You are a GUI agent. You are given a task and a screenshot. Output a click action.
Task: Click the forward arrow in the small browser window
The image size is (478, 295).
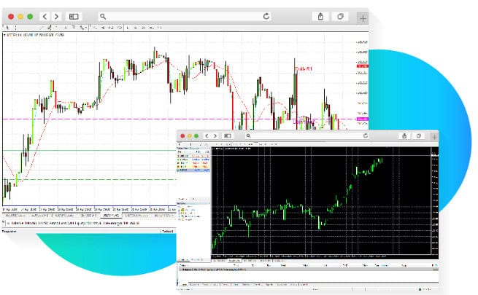215,136
